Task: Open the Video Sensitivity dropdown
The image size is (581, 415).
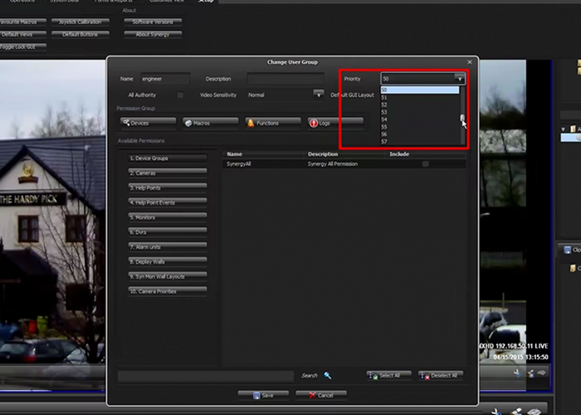Action: click(x=318, y=94)
